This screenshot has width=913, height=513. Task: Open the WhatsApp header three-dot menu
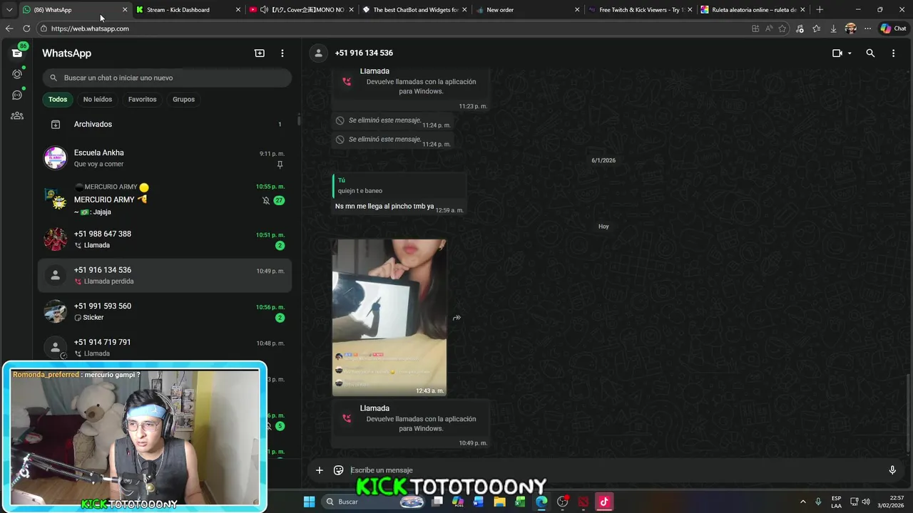click(282, 53)
